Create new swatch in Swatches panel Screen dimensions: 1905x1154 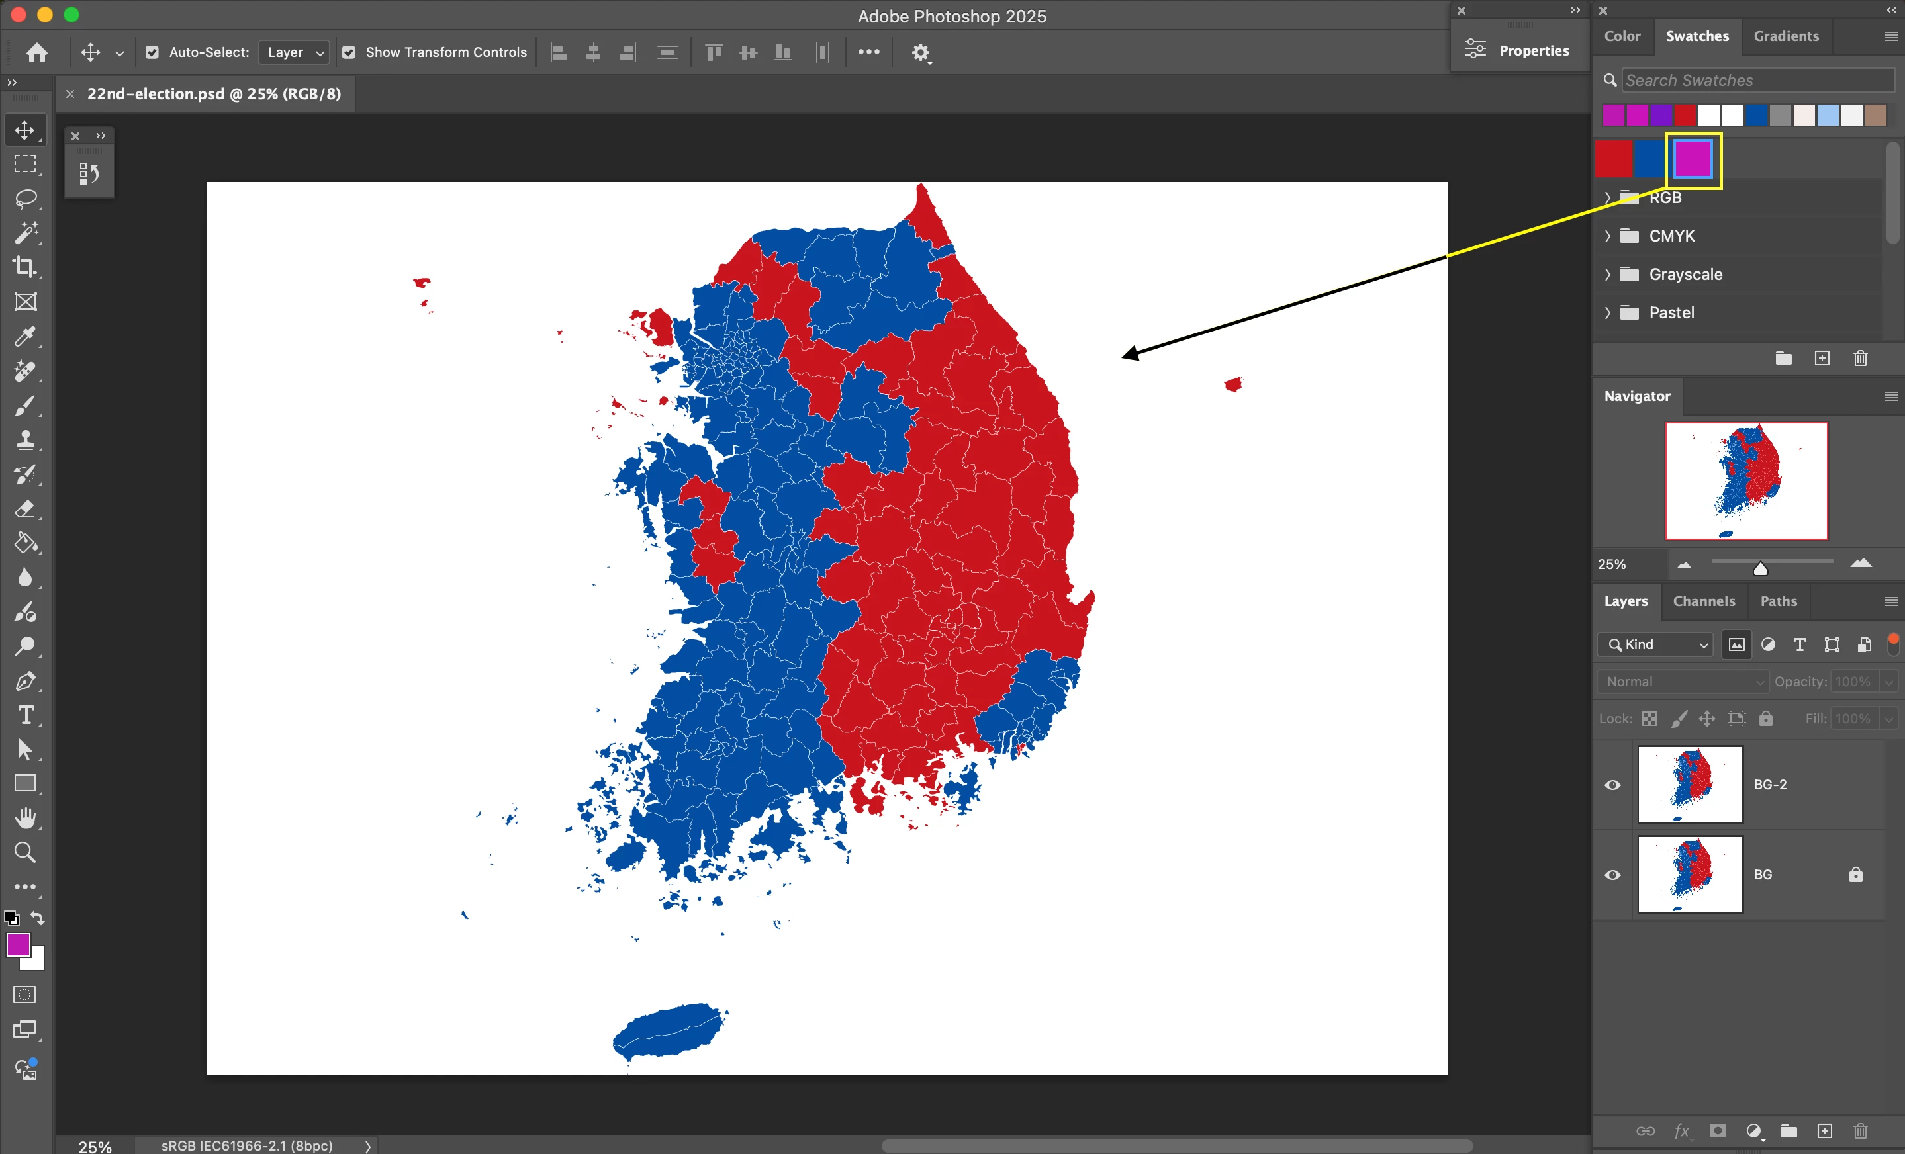point(1822,359)
